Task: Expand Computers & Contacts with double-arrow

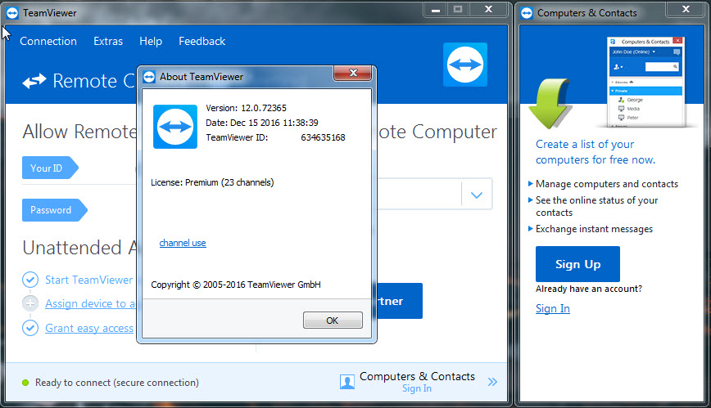Action: tap(492, 382)
